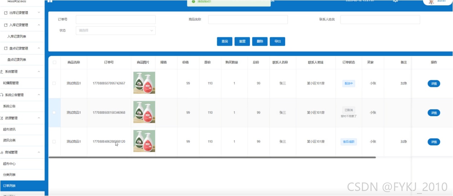Click the 商品名称 column header

pos(74,62)
